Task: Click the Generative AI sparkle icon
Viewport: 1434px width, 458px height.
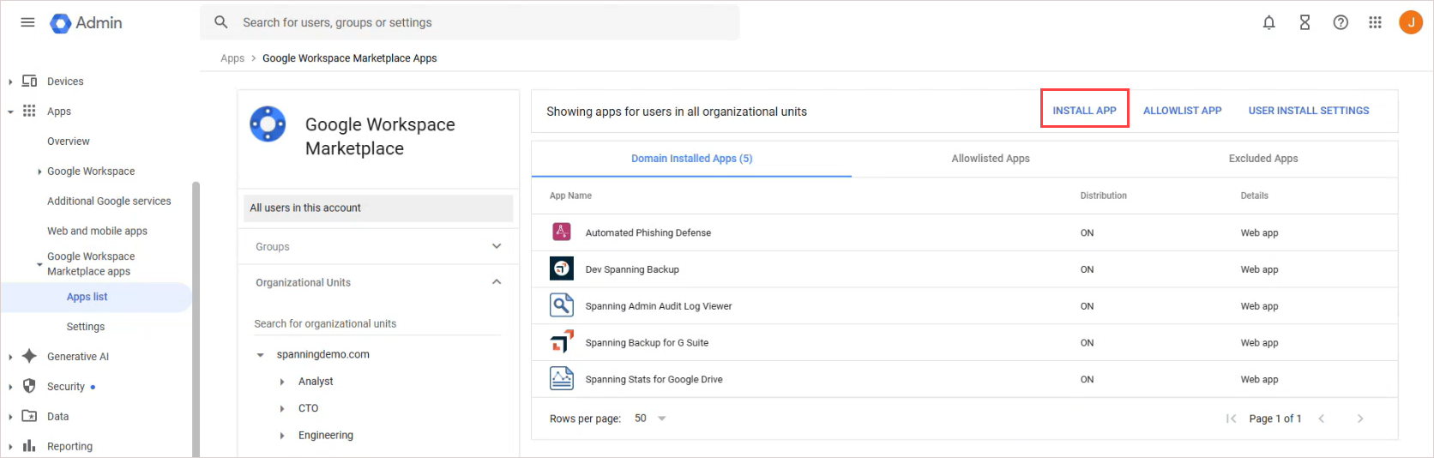Action: [29, 356]
